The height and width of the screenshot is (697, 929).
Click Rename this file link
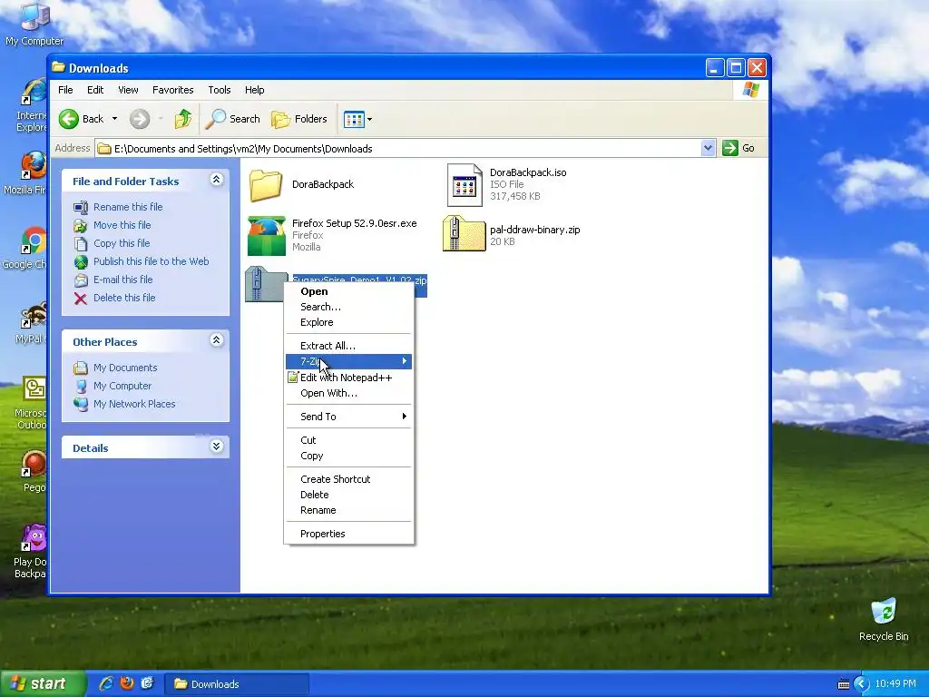[x=128, y=207]
